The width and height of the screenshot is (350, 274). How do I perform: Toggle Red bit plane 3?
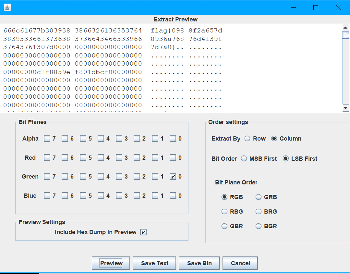(x=119, y=158)
